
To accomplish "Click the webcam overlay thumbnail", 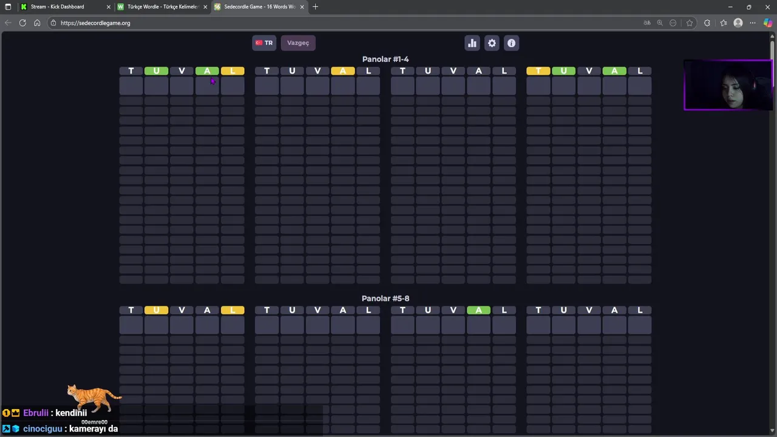I will pos(727,85).
